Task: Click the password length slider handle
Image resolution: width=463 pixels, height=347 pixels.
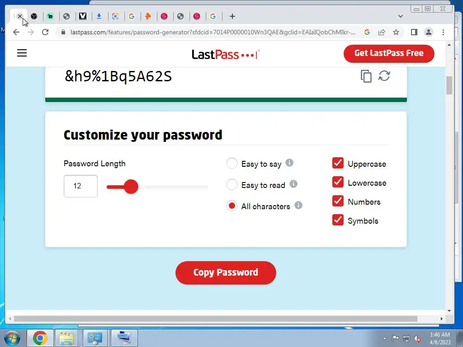Action: coord(131,187)
